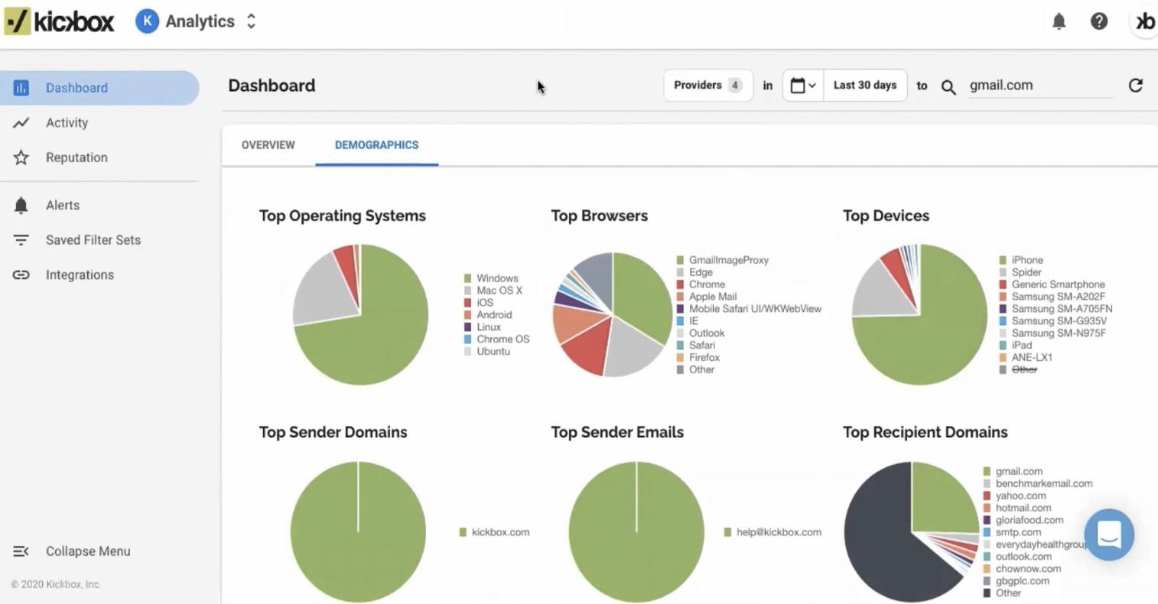
Task: Click the Edge legend label
Action: coord(701,272)
